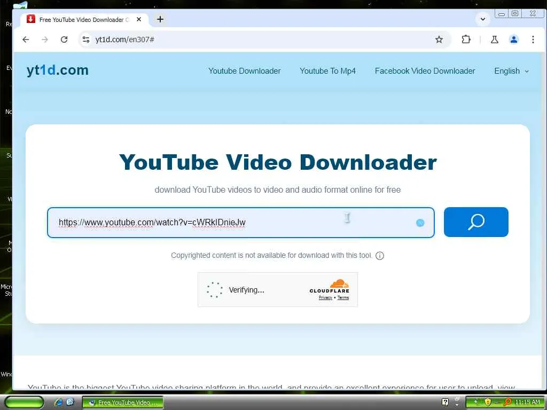Bookmark this page with the star icon
The image size is (547, 410).
pos(439,40)
